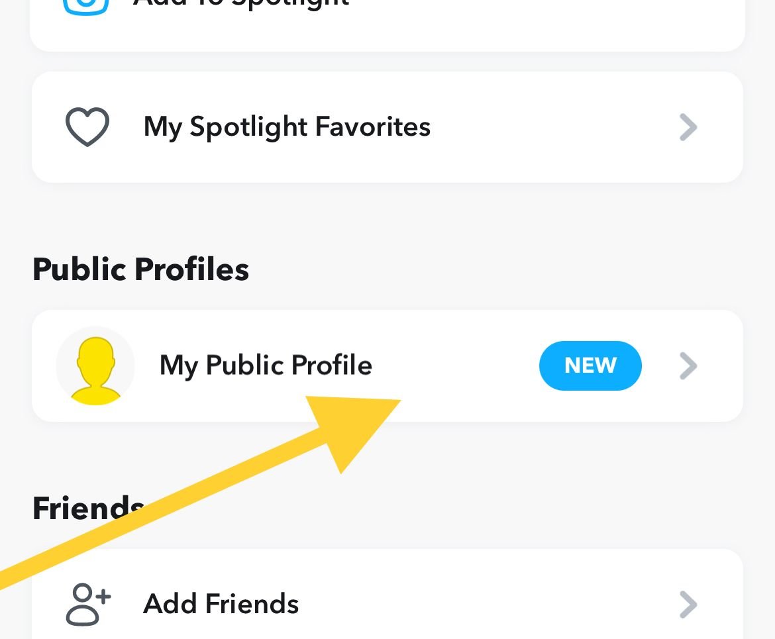Expand My Public Profile using the chevron
This screenshot has width=775, height=639.
click(x=688, y=366)
